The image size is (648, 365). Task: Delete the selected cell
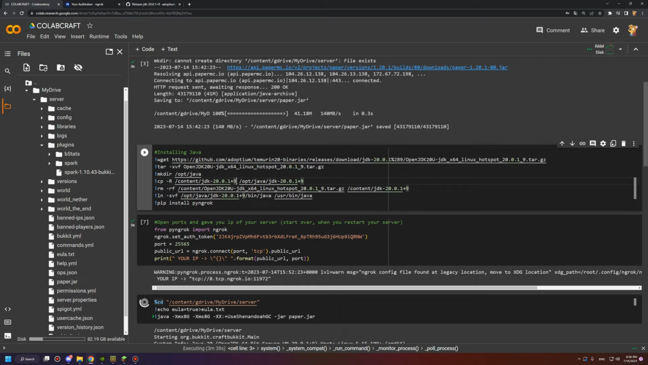tap(623, 144)
